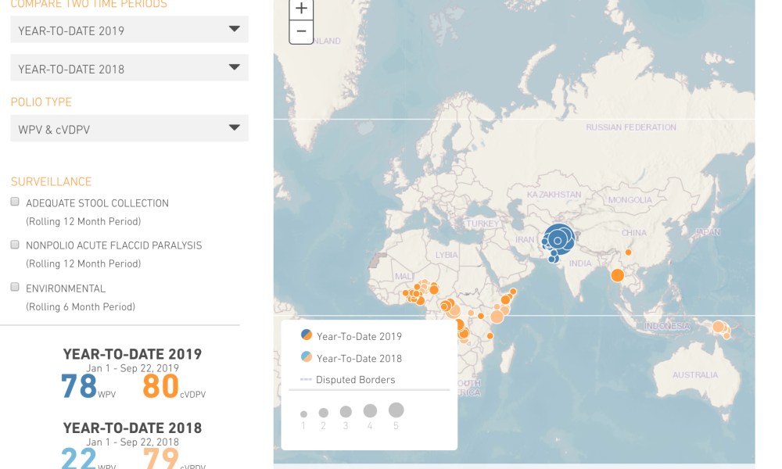Image resolution: width=782 pixels, height=469 pixels.
Task: Open the WPV & cVDPV polio type dropdown
Action: [130, 129]
